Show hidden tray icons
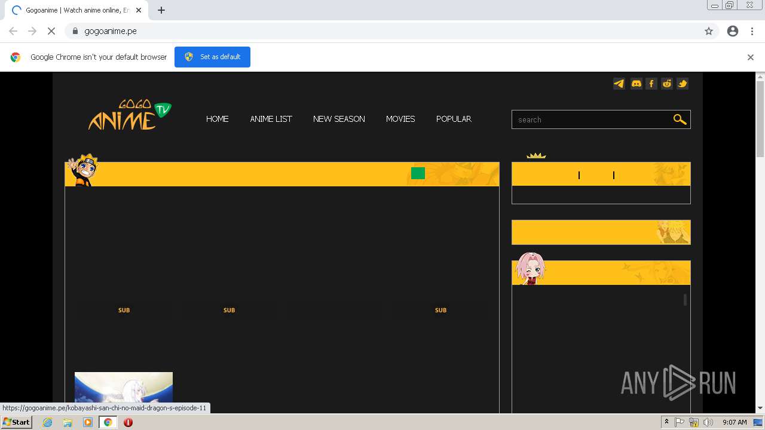 [666, 422]
